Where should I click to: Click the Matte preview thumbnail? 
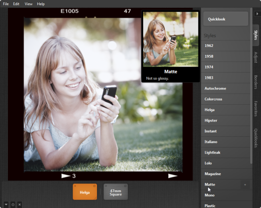click(171, 40)
